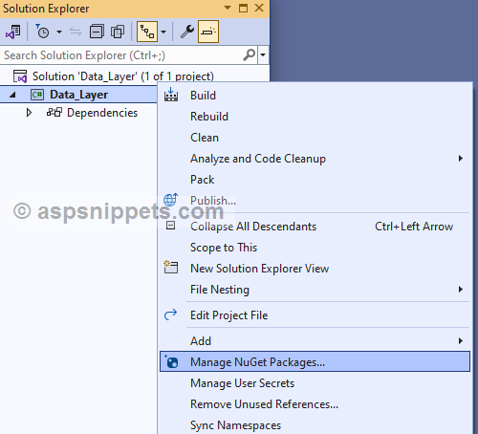Click the Collapse All Descendants icon
Image resolution: width=478 pixels, height=434 pixels.
[x=171, y=226]
